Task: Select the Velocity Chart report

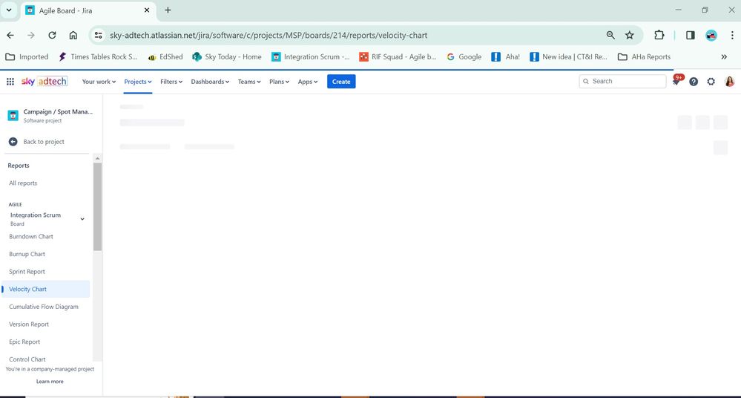Action: pos(46,289)
